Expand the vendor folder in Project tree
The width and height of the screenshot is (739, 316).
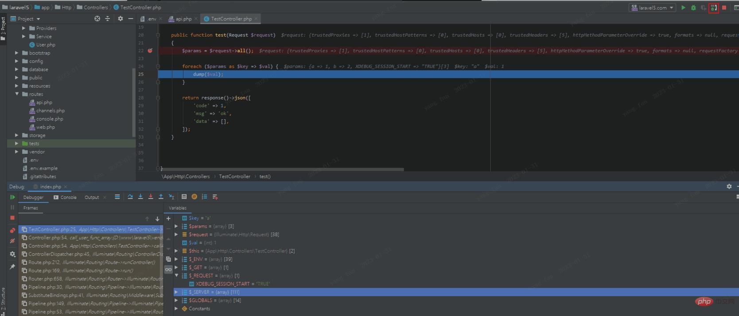point(17,152)
